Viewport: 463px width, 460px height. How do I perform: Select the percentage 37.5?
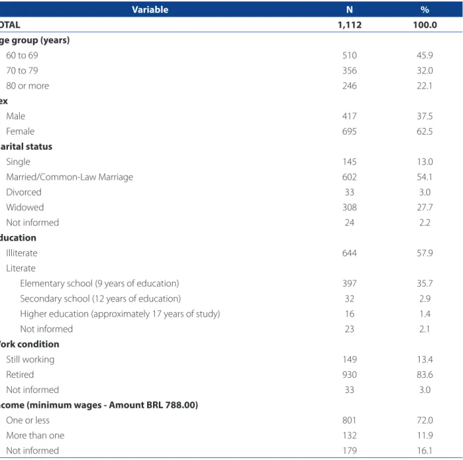click(x=425, y=116)
